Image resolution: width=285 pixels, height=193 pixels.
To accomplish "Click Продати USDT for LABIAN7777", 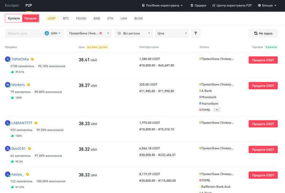I will coord(263,124).
